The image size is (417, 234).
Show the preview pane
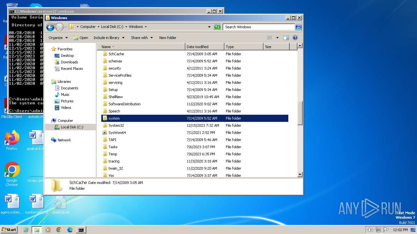[286, 38]
